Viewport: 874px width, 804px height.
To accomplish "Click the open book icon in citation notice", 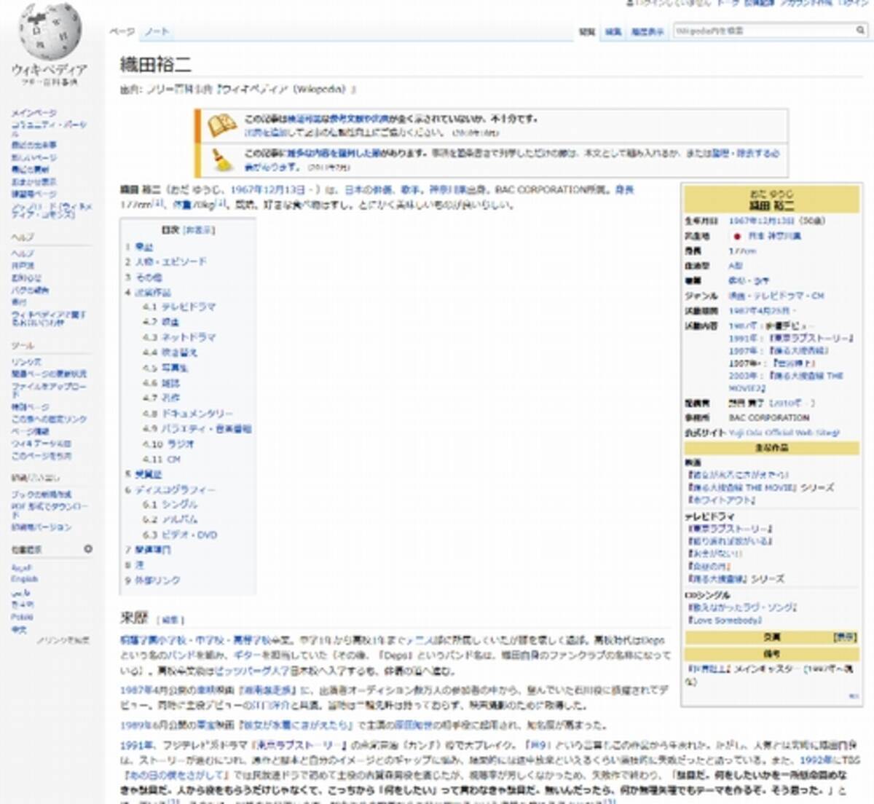I will pyautogui.click(x=221, y=125).
